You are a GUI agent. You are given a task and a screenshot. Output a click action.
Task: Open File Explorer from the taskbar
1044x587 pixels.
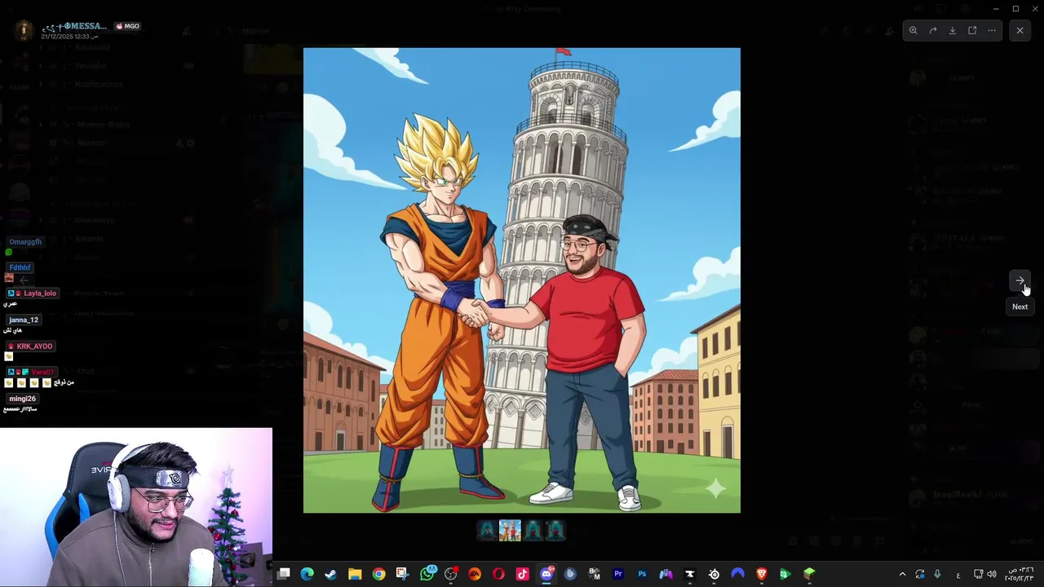[355, 574]
